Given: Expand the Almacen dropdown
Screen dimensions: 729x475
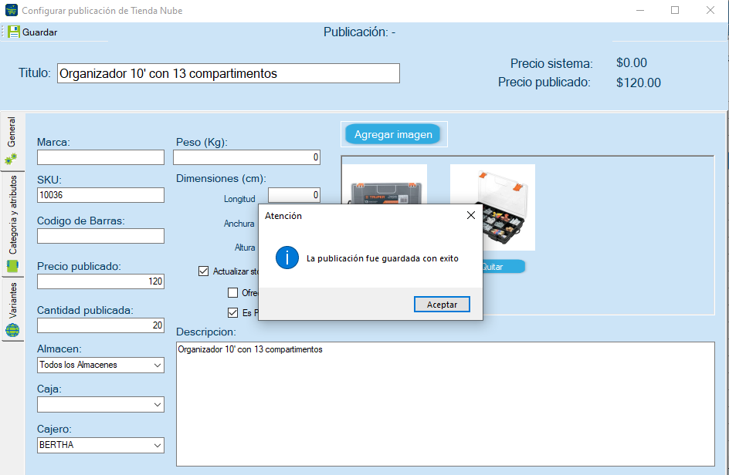Looking at the screenshot, I should pyautogui.click(x=157, y=365).
